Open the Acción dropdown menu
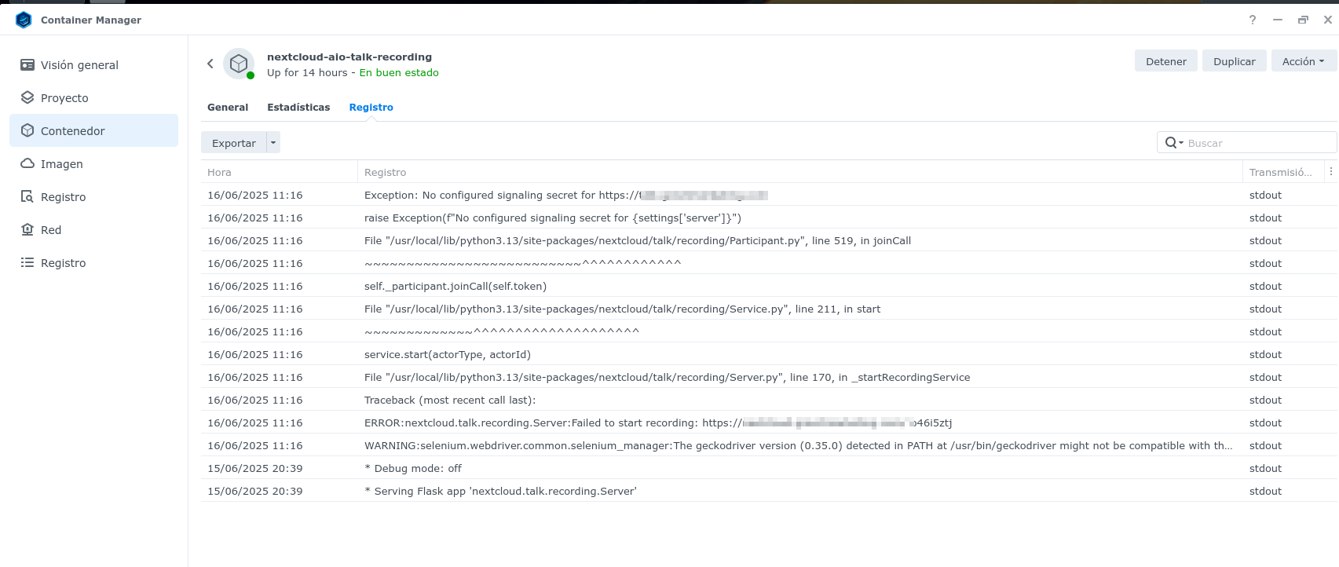This screenshot has width=1339, height=567. [1304, 61]
